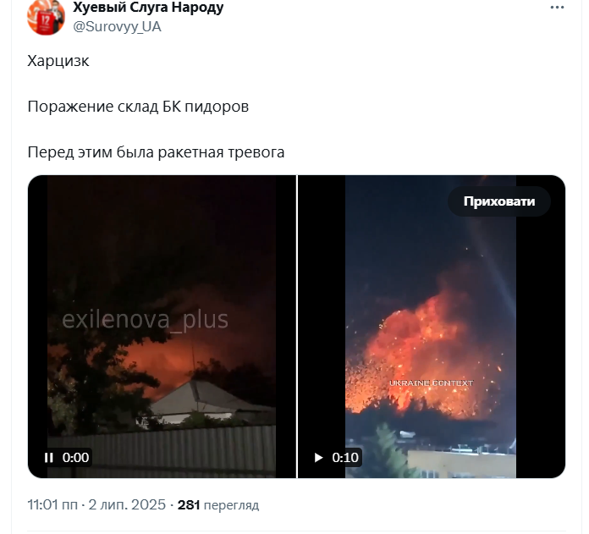Open the 281 перегляд view count
589x534 pixels.
point(218,504)
